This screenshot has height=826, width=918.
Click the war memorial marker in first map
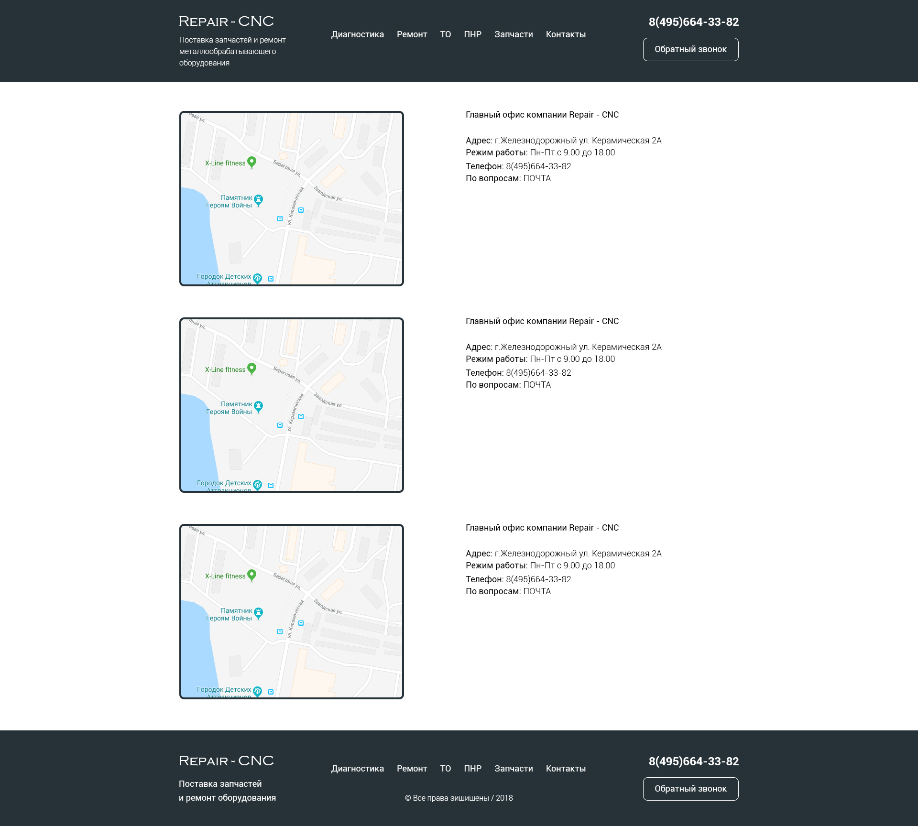[x=258, y=200]
